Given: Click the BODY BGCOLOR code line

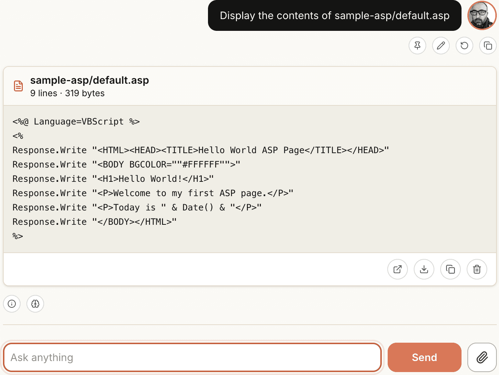Looking at the screenshot, I should pyautogui.click(x=126, y=165).
